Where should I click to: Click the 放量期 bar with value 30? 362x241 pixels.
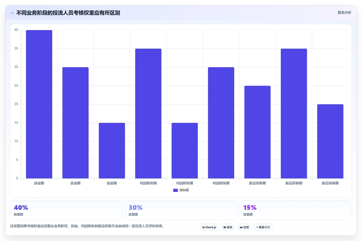coord(75,123)
